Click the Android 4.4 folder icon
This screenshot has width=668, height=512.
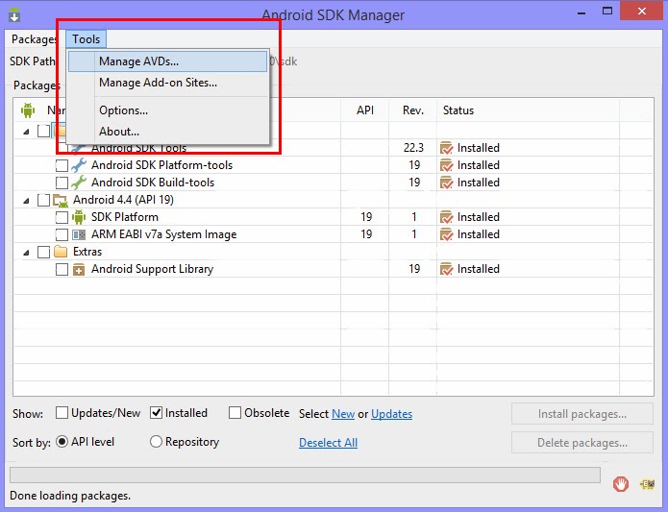tap(61, 200)
